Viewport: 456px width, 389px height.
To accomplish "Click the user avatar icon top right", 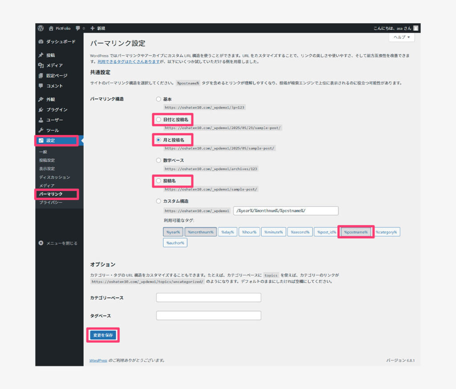I will tap(415, 28).
